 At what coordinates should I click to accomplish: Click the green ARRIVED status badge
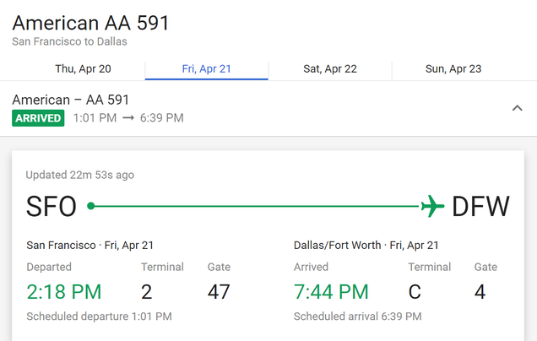coord(38,118)
